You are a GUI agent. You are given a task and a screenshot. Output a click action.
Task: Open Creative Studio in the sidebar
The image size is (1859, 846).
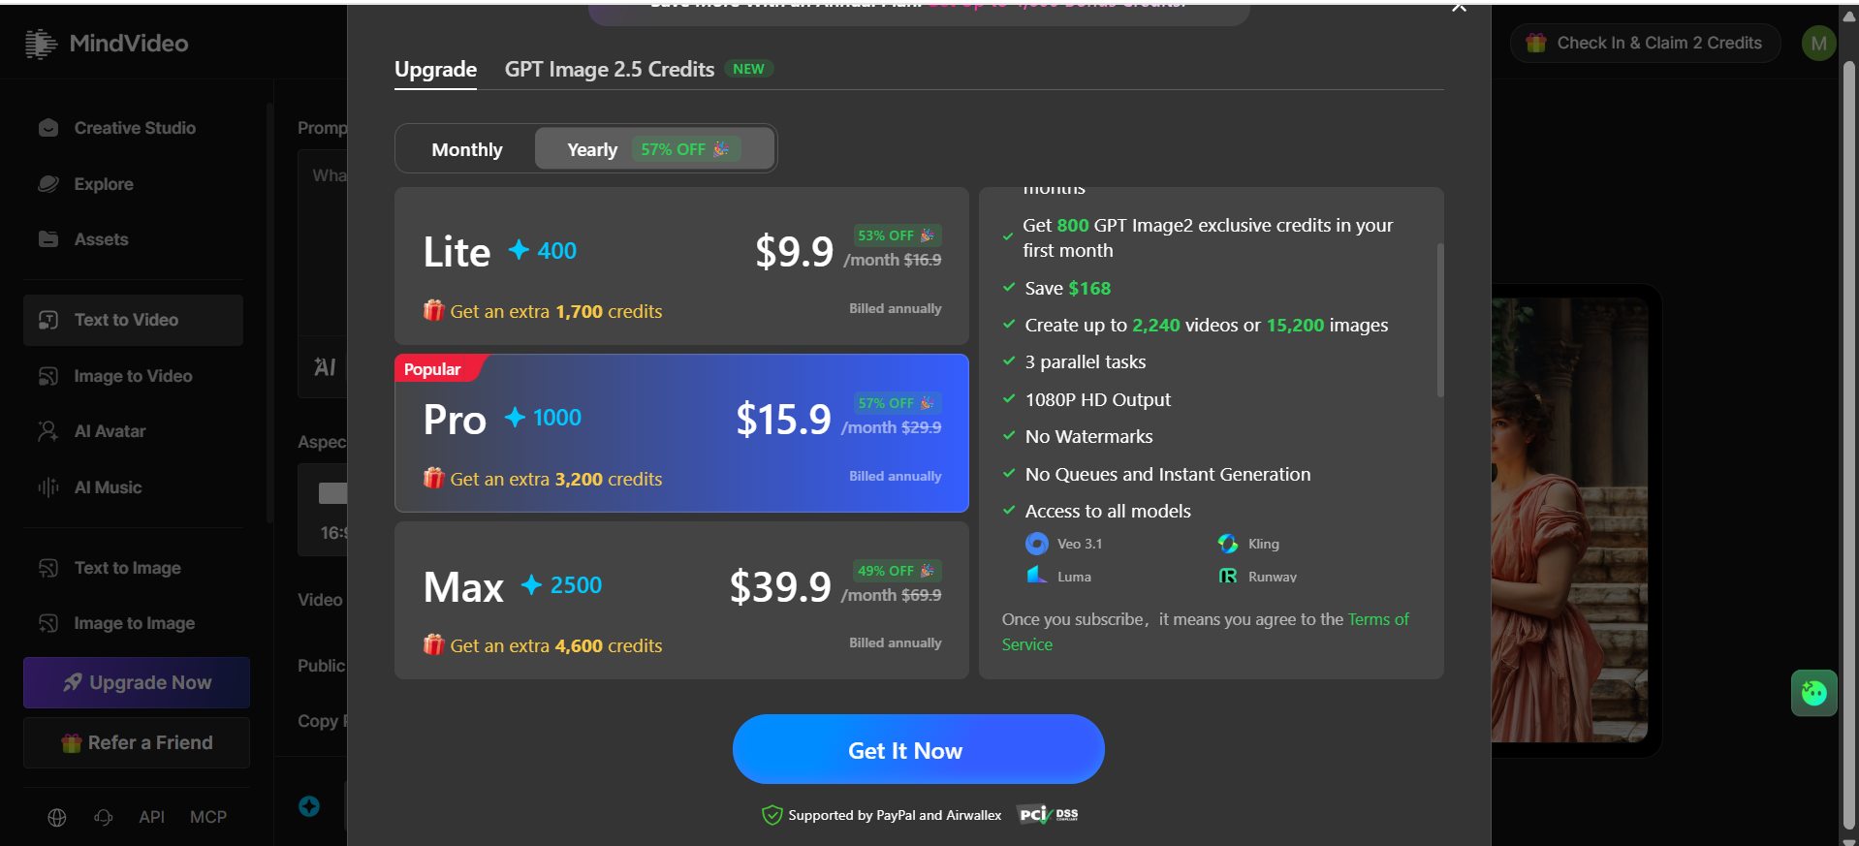click(x=134, y=128)
